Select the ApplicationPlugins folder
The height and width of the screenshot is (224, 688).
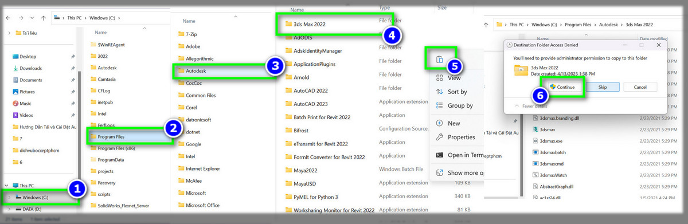click(314, 64)
